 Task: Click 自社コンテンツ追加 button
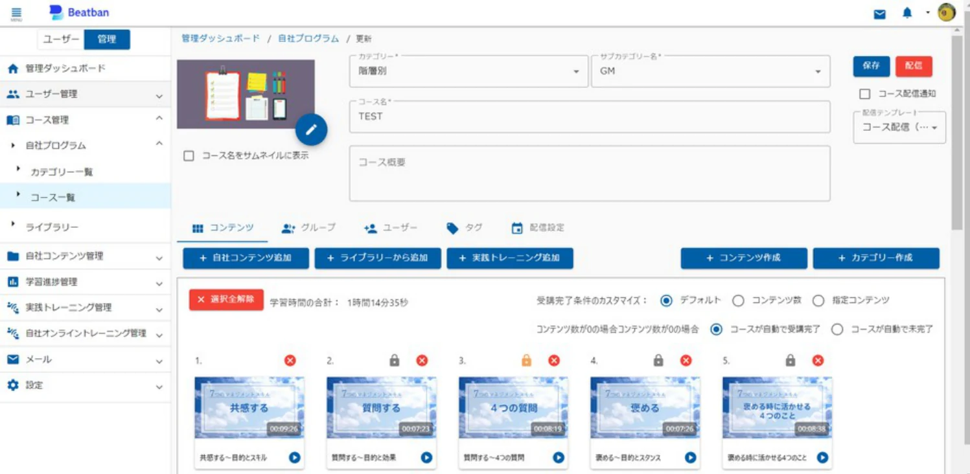246,258
